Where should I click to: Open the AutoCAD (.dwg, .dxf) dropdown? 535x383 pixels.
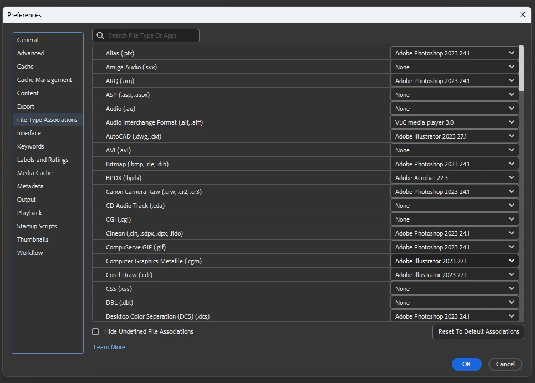(455, 136)
